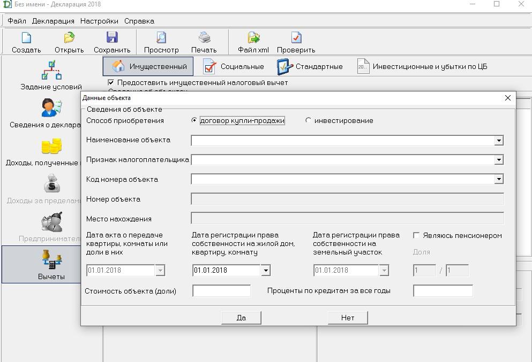Click the Декларация 2018 app icon in title bar
The width and height of the screenshot is (532, 362).
click(x=7, y=4)
